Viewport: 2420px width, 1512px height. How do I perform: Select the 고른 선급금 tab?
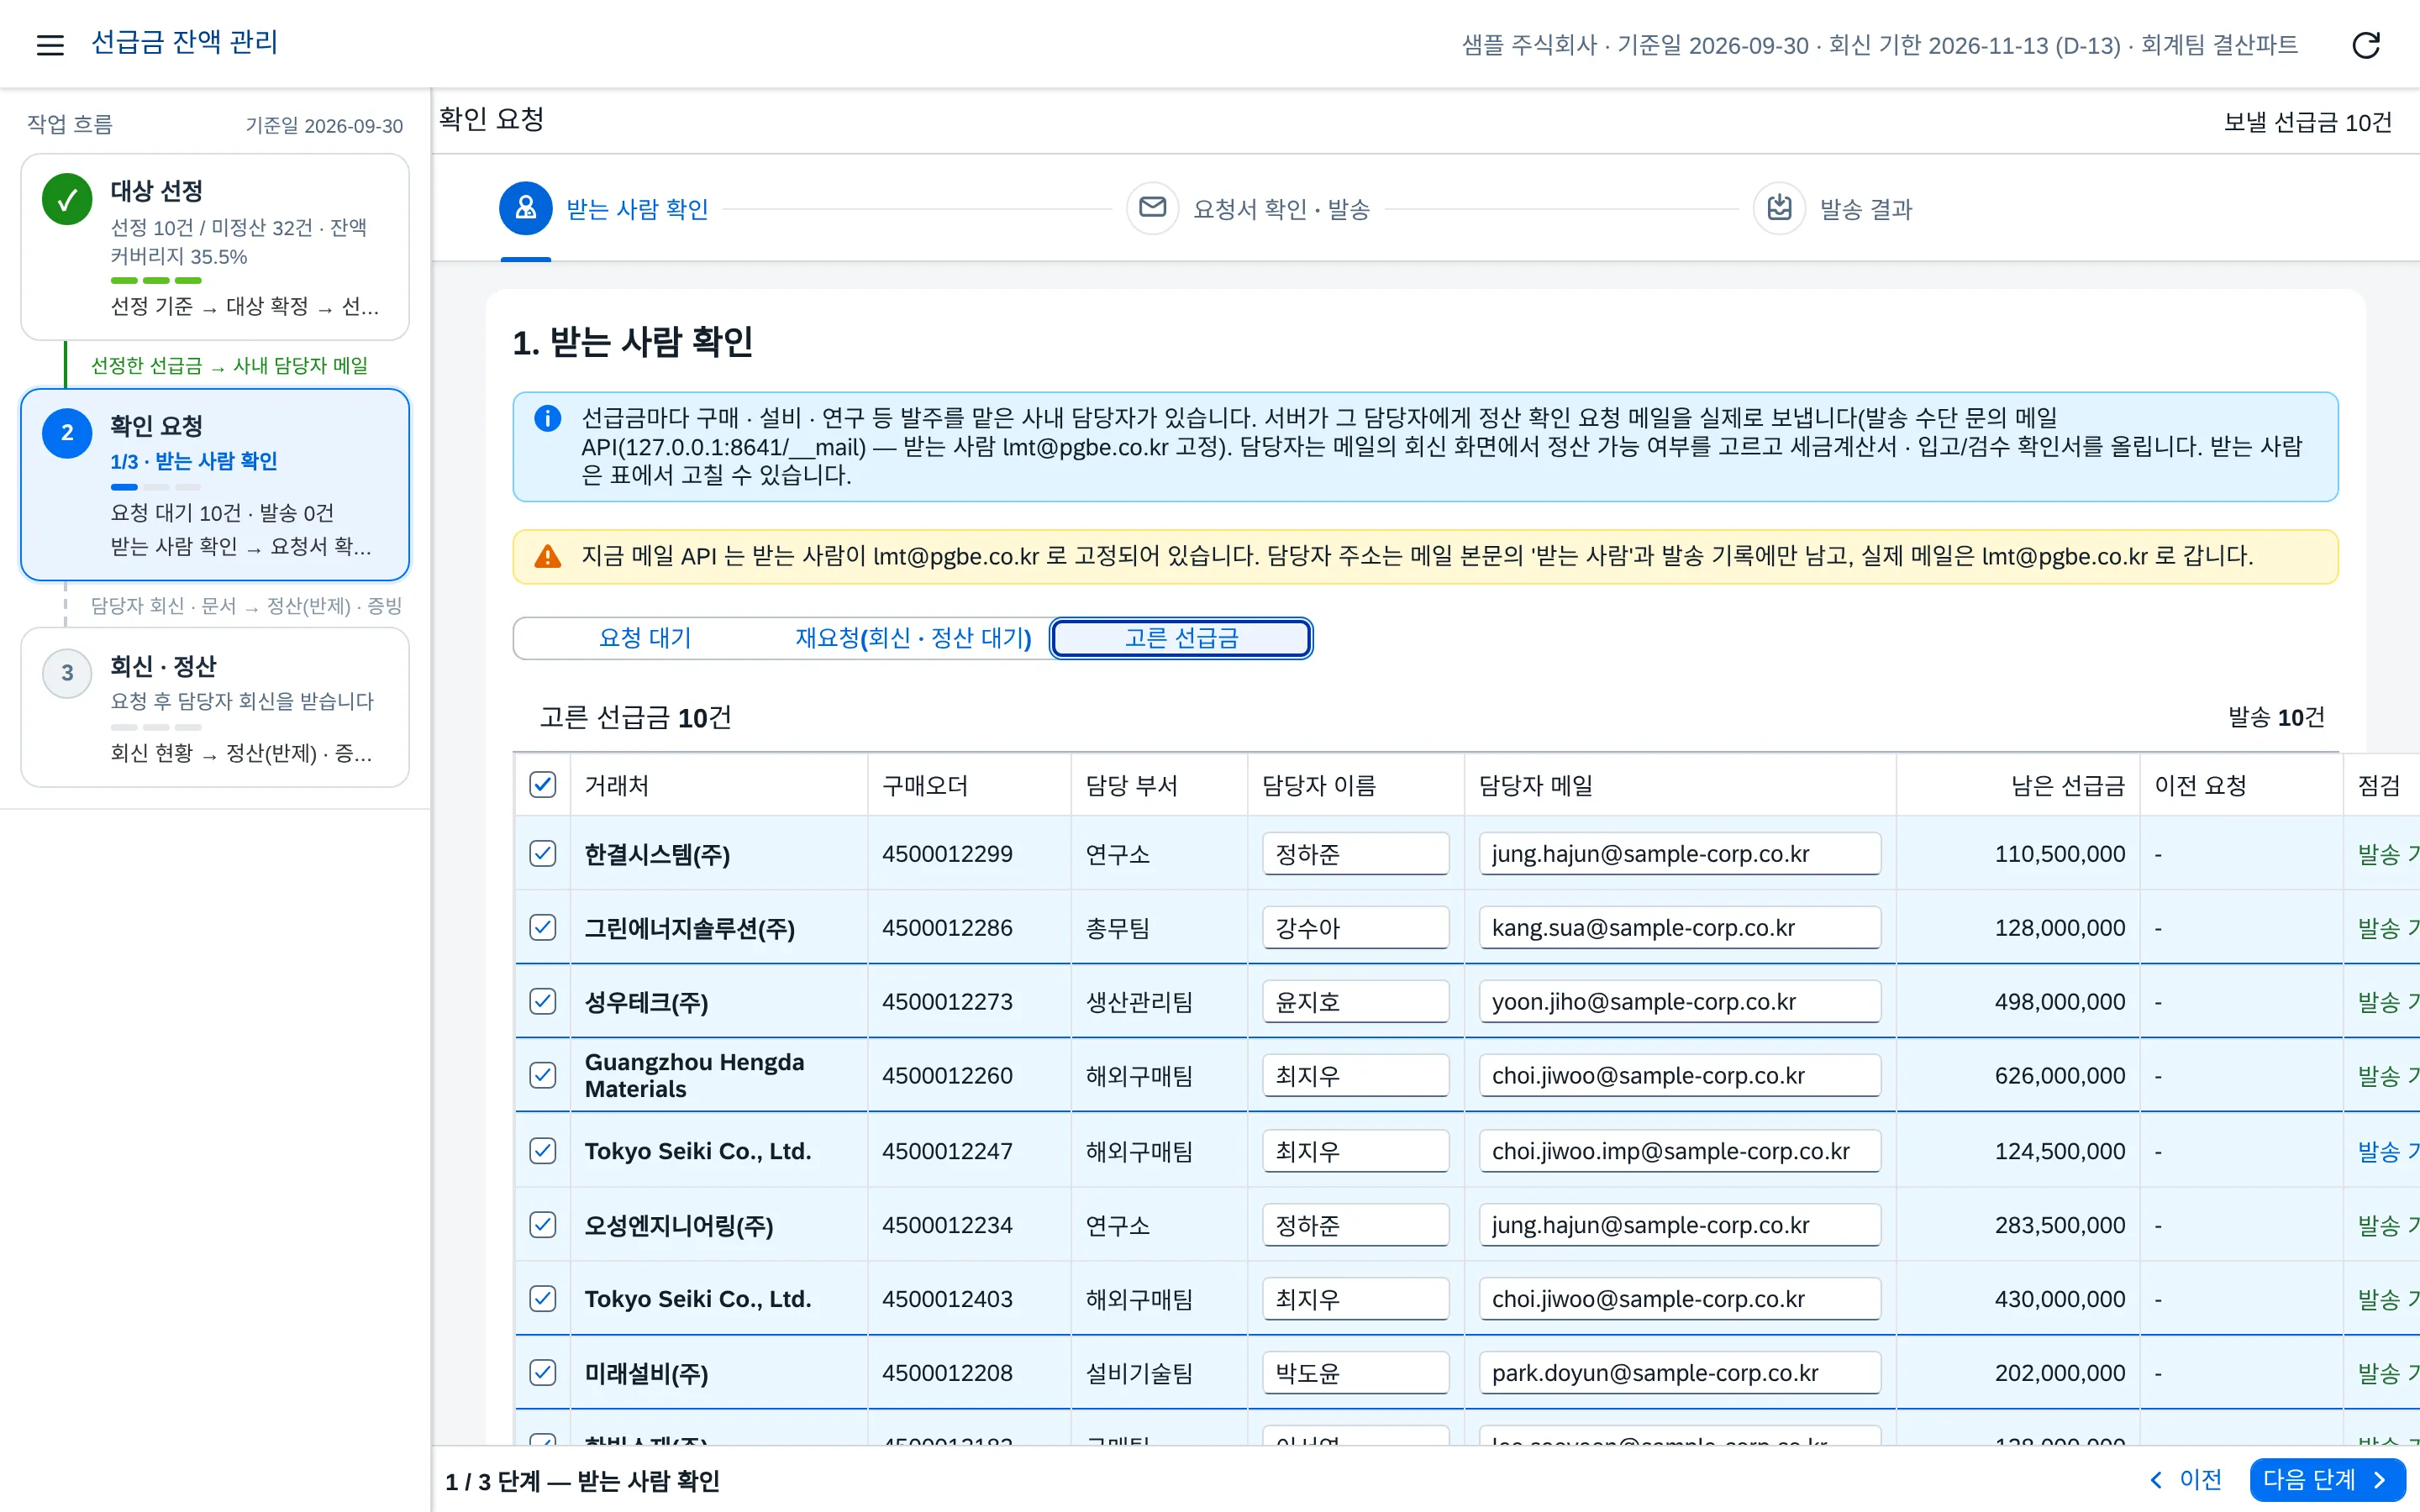(x=1181, y=638)
